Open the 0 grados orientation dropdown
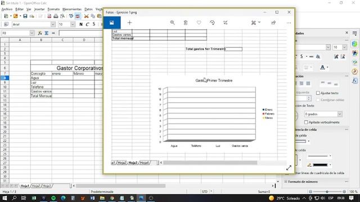 click(x=340, y=114)
